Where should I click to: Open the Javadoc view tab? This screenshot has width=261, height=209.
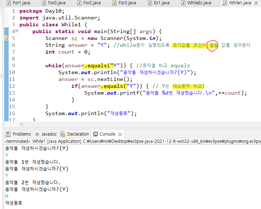pos(46,134)
